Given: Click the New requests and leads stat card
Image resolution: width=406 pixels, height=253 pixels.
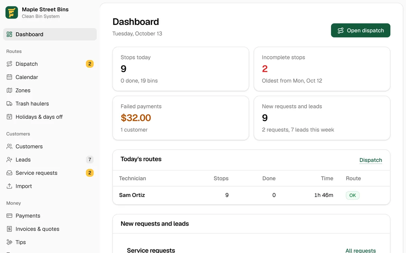Looking at the screenshot, I should click(x=322, y=118).
